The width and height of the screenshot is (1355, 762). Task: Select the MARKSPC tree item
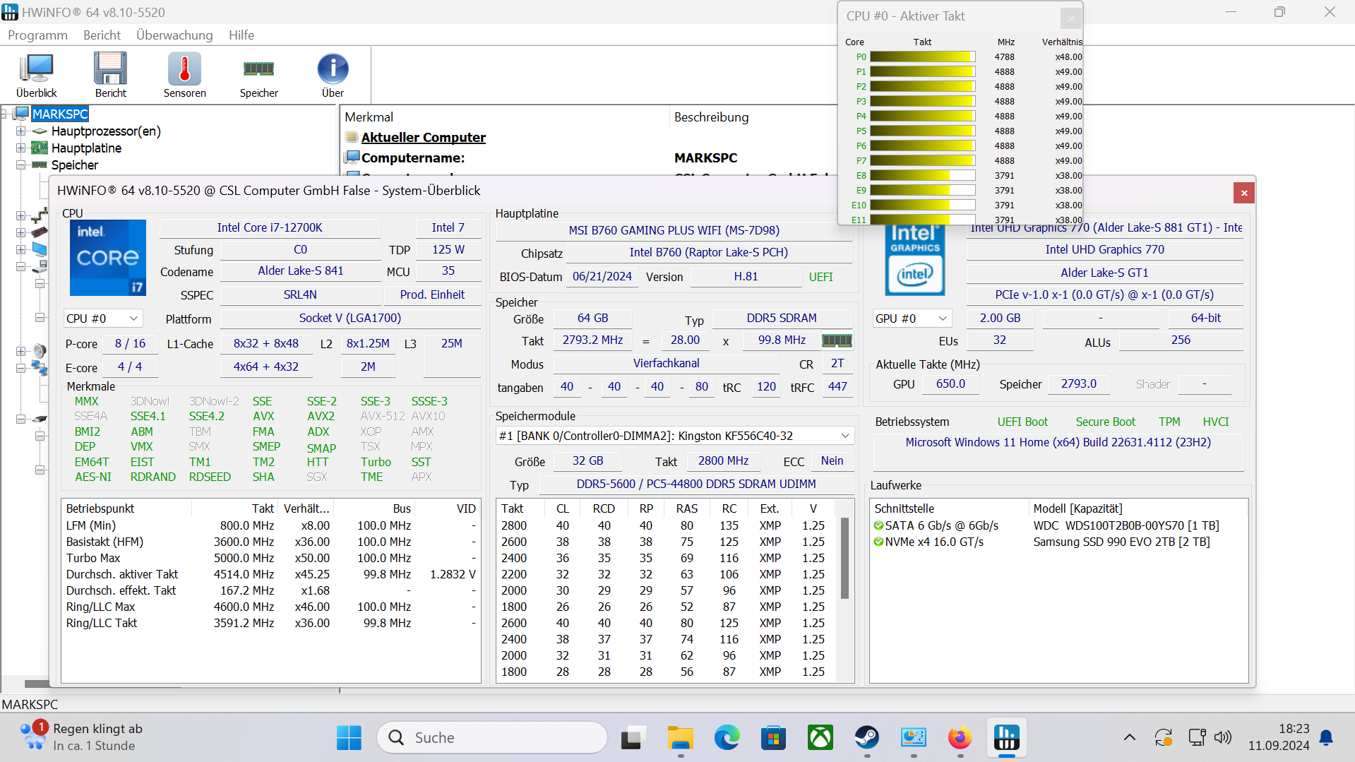click(x=61, y=114)
